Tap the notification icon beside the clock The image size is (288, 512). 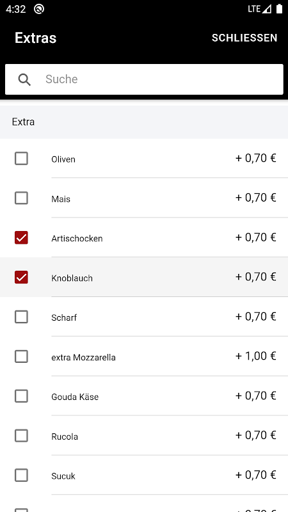(39, 9)
